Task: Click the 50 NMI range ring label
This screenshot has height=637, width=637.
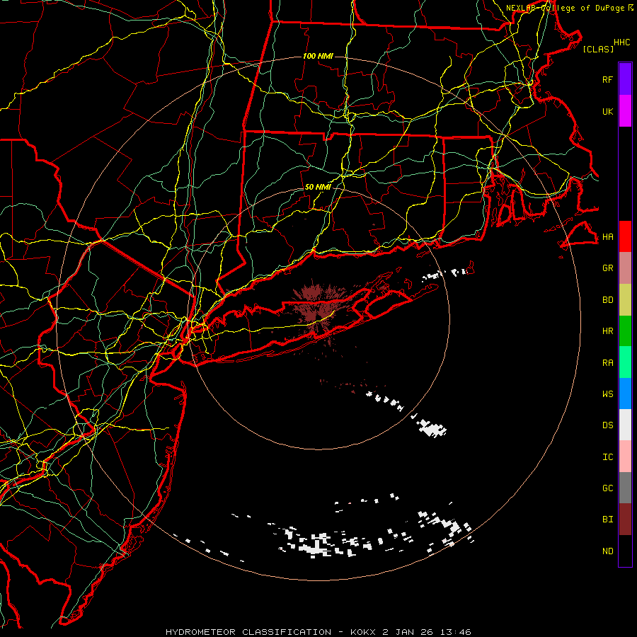Action: point(318,187)
